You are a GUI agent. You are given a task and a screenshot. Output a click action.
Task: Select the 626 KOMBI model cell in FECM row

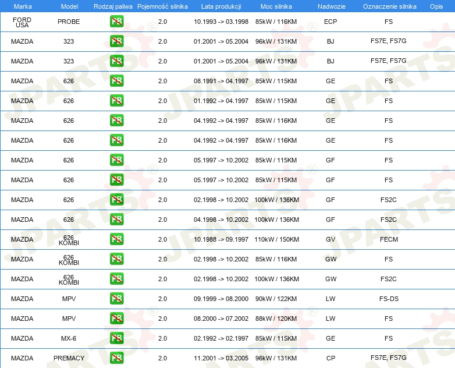point(69,240)
